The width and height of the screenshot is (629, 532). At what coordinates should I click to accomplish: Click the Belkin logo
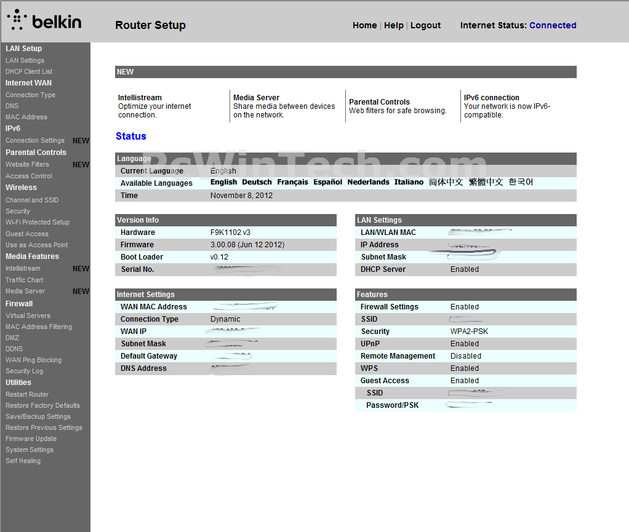pyautogui.click(x=44, y=20)
